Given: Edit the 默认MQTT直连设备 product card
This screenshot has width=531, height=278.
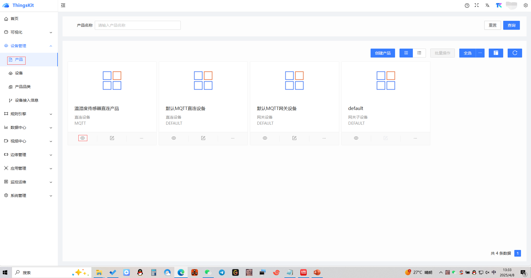Looking at the screenshot, I should pos(203,138).
